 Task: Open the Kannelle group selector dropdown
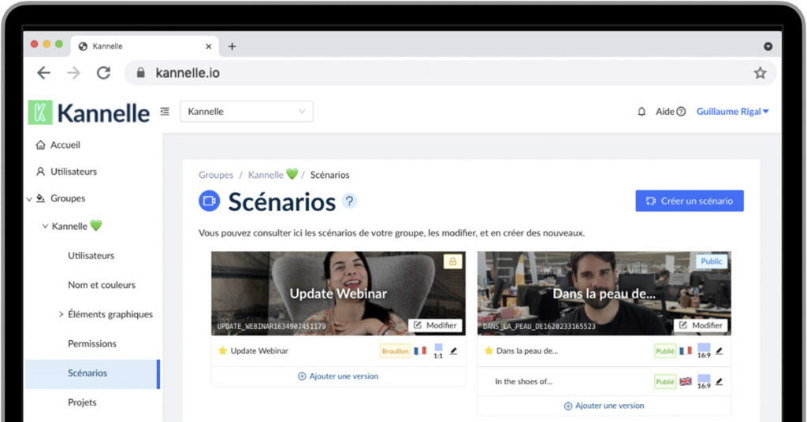(246, 112)
